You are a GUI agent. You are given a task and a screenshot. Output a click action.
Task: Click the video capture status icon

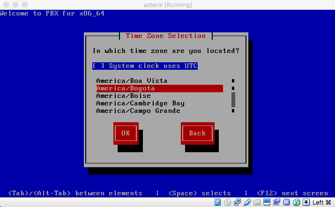pyautogui.click(x=277, y=202)
